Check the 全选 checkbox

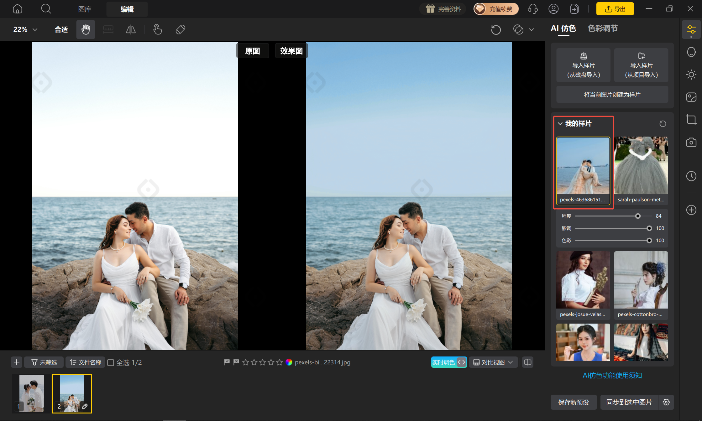111,362
